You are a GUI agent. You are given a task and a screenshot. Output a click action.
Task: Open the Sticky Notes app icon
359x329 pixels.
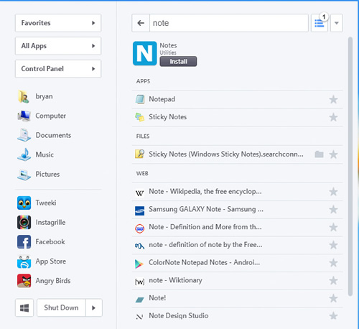(140, 117)
